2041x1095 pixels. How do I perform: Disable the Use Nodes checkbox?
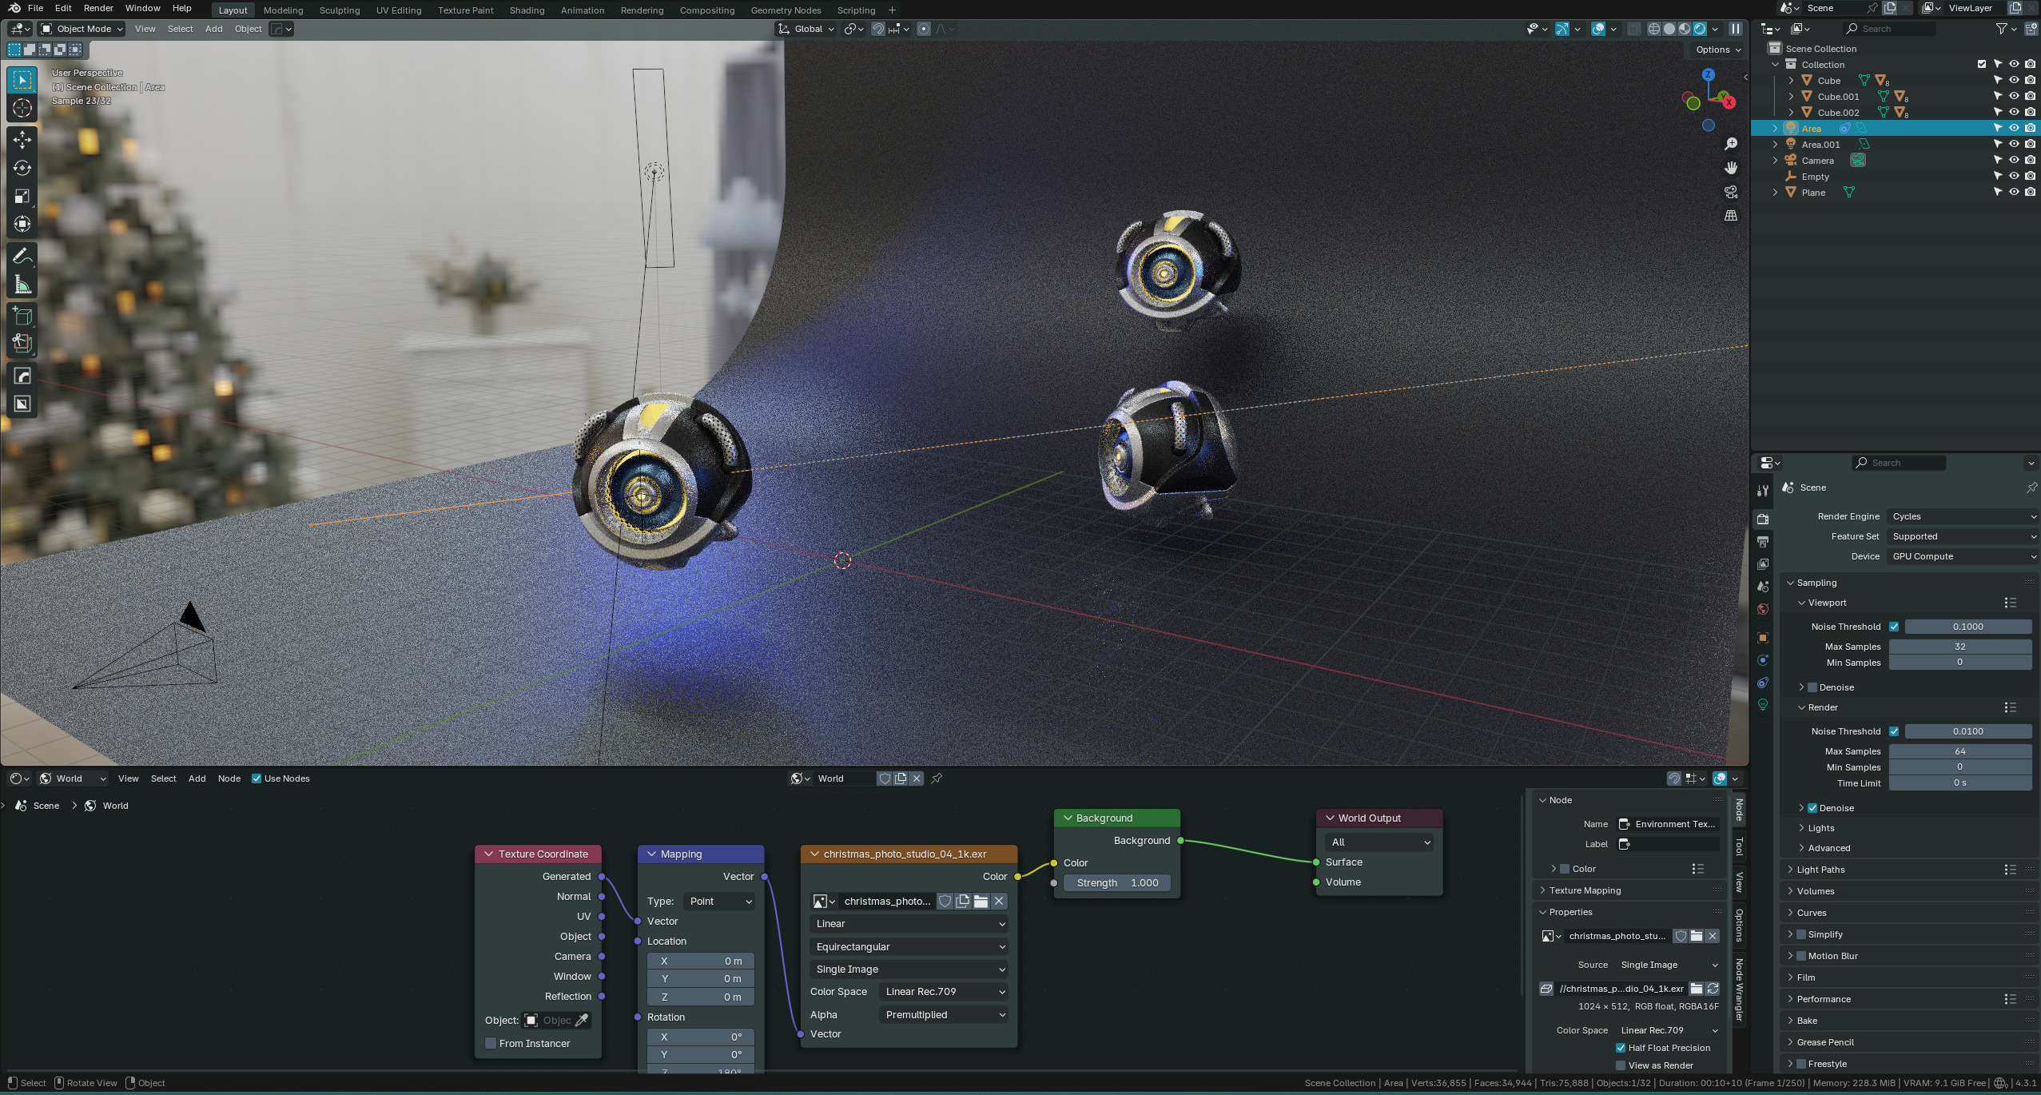tap(257, 778)
